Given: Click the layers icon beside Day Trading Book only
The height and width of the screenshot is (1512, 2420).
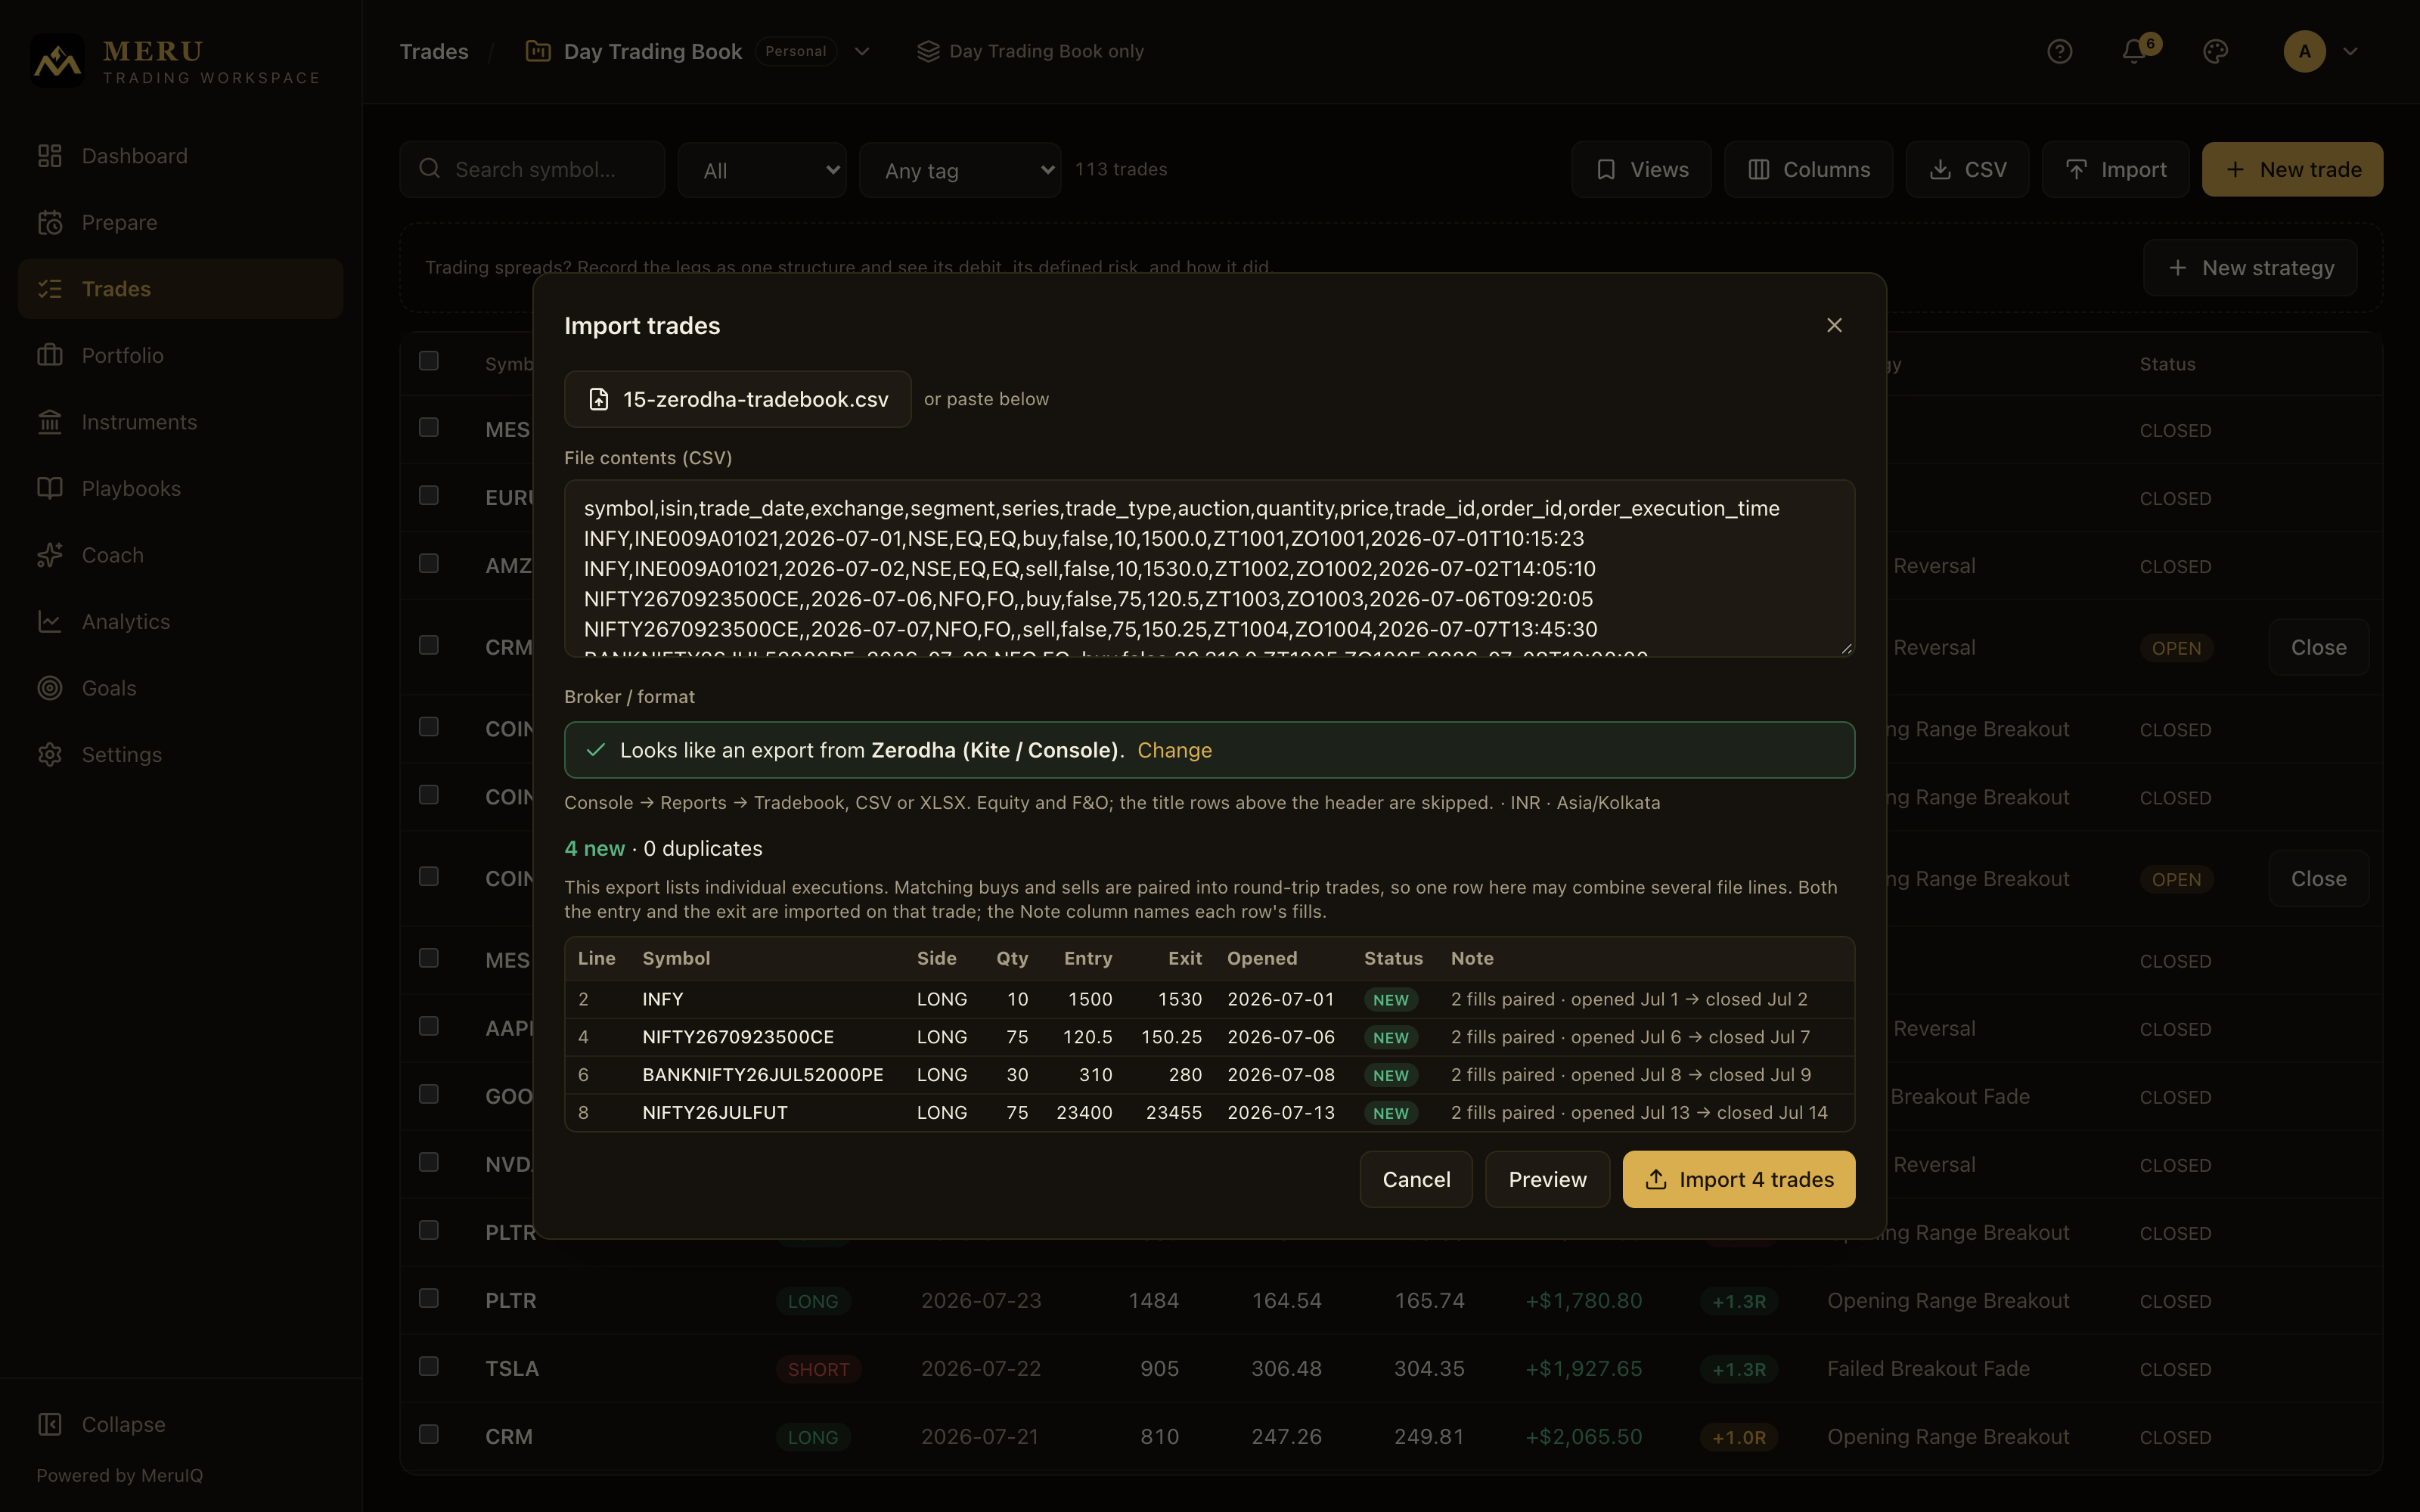Looking at the screenshot, I should tap(928, 51).
